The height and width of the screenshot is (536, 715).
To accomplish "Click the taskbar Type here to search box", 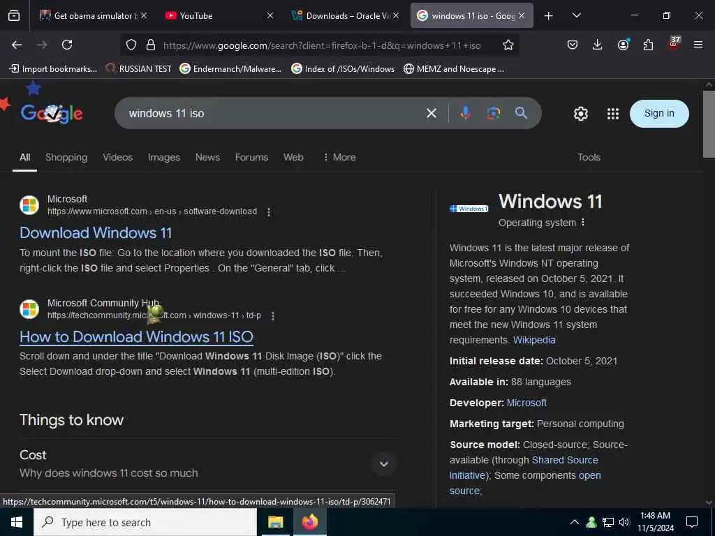I will (x=145, y=522).
